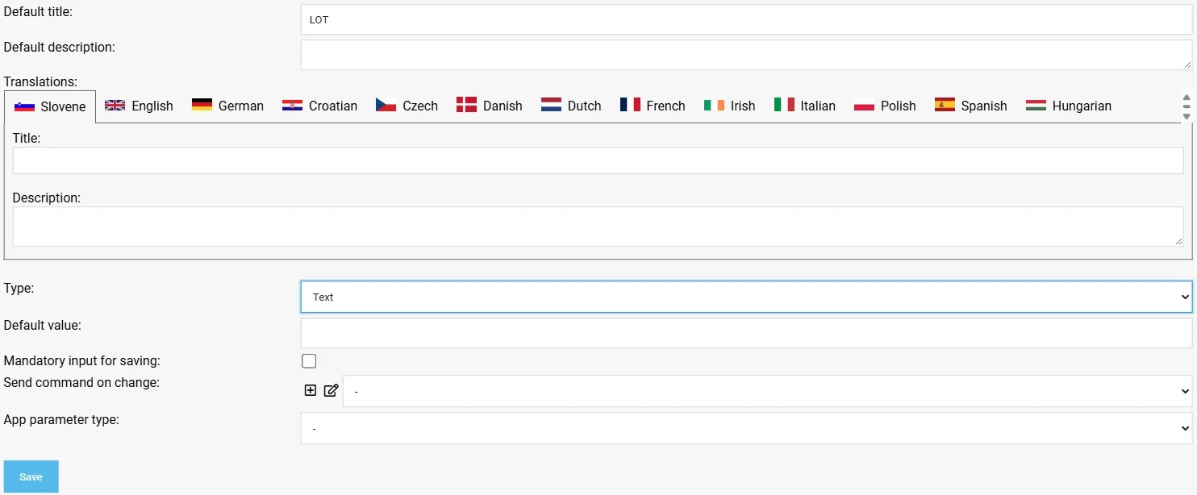The height and width of the screenshot is (495, 1197).
Task: Click the French flag icon
Action: (630, 105)
